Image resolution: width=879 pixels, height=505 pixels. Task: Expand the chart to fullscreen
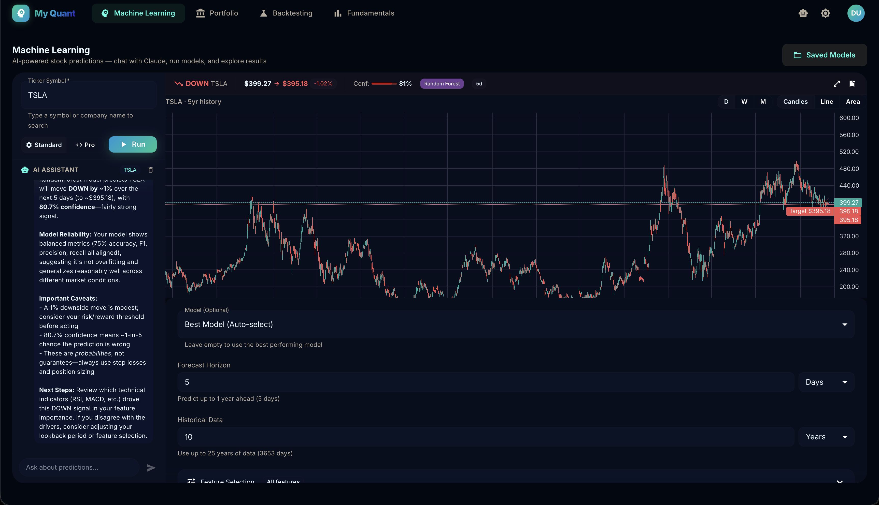point(837,84)
